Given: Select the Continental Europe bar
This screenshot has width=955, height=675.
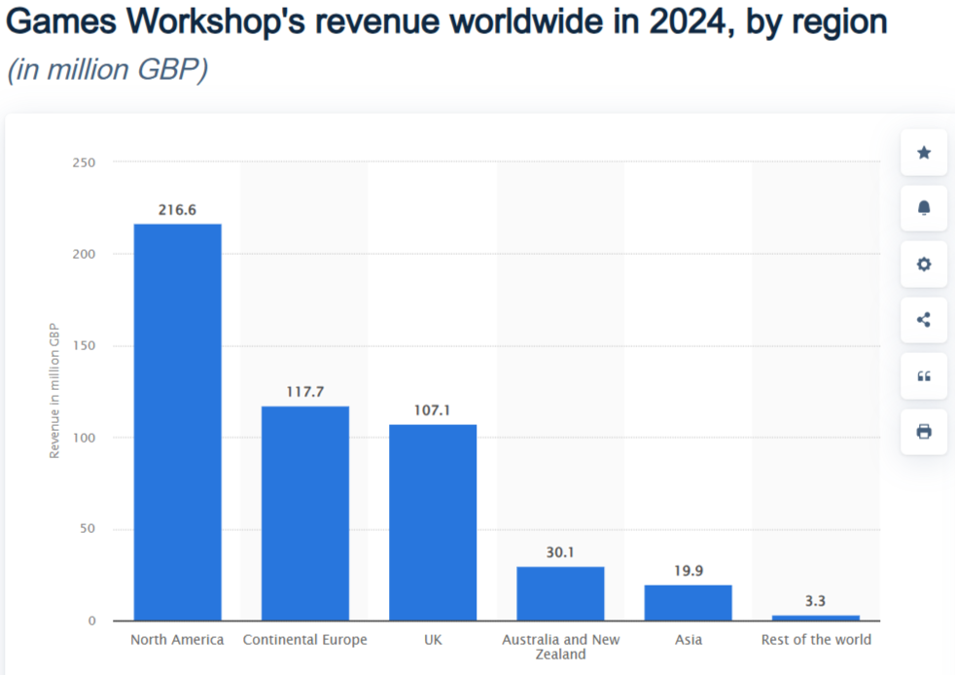Looking at the screenshot, I should click(x=305, y=514).
